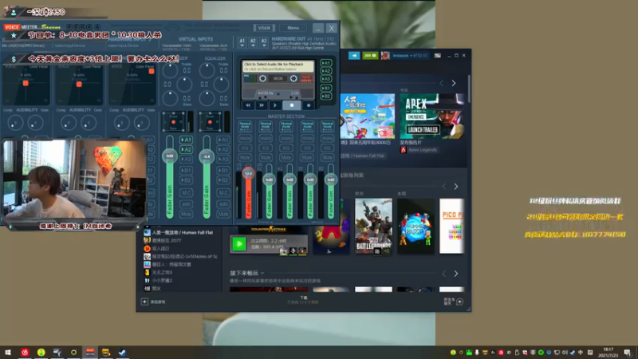Switch Steam to Big Picture mode icon

(437, 55)
